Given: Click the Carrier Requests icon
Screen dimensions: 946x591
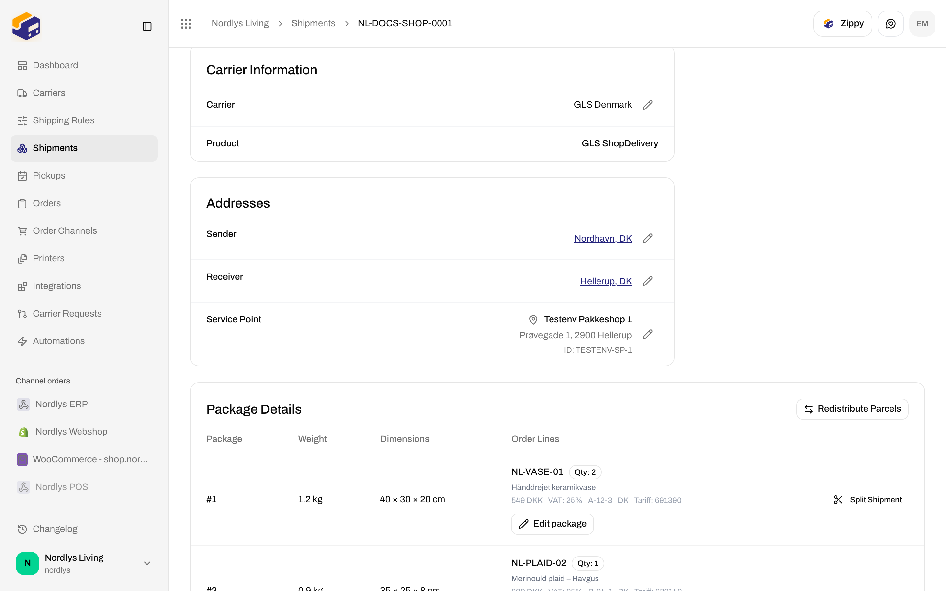Looking at the screenshot, I should 22,314.
